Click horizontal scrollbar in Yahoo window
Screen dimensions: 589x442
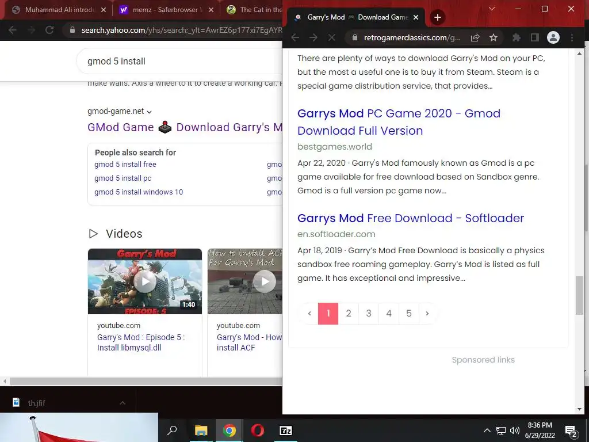point(147,381)
